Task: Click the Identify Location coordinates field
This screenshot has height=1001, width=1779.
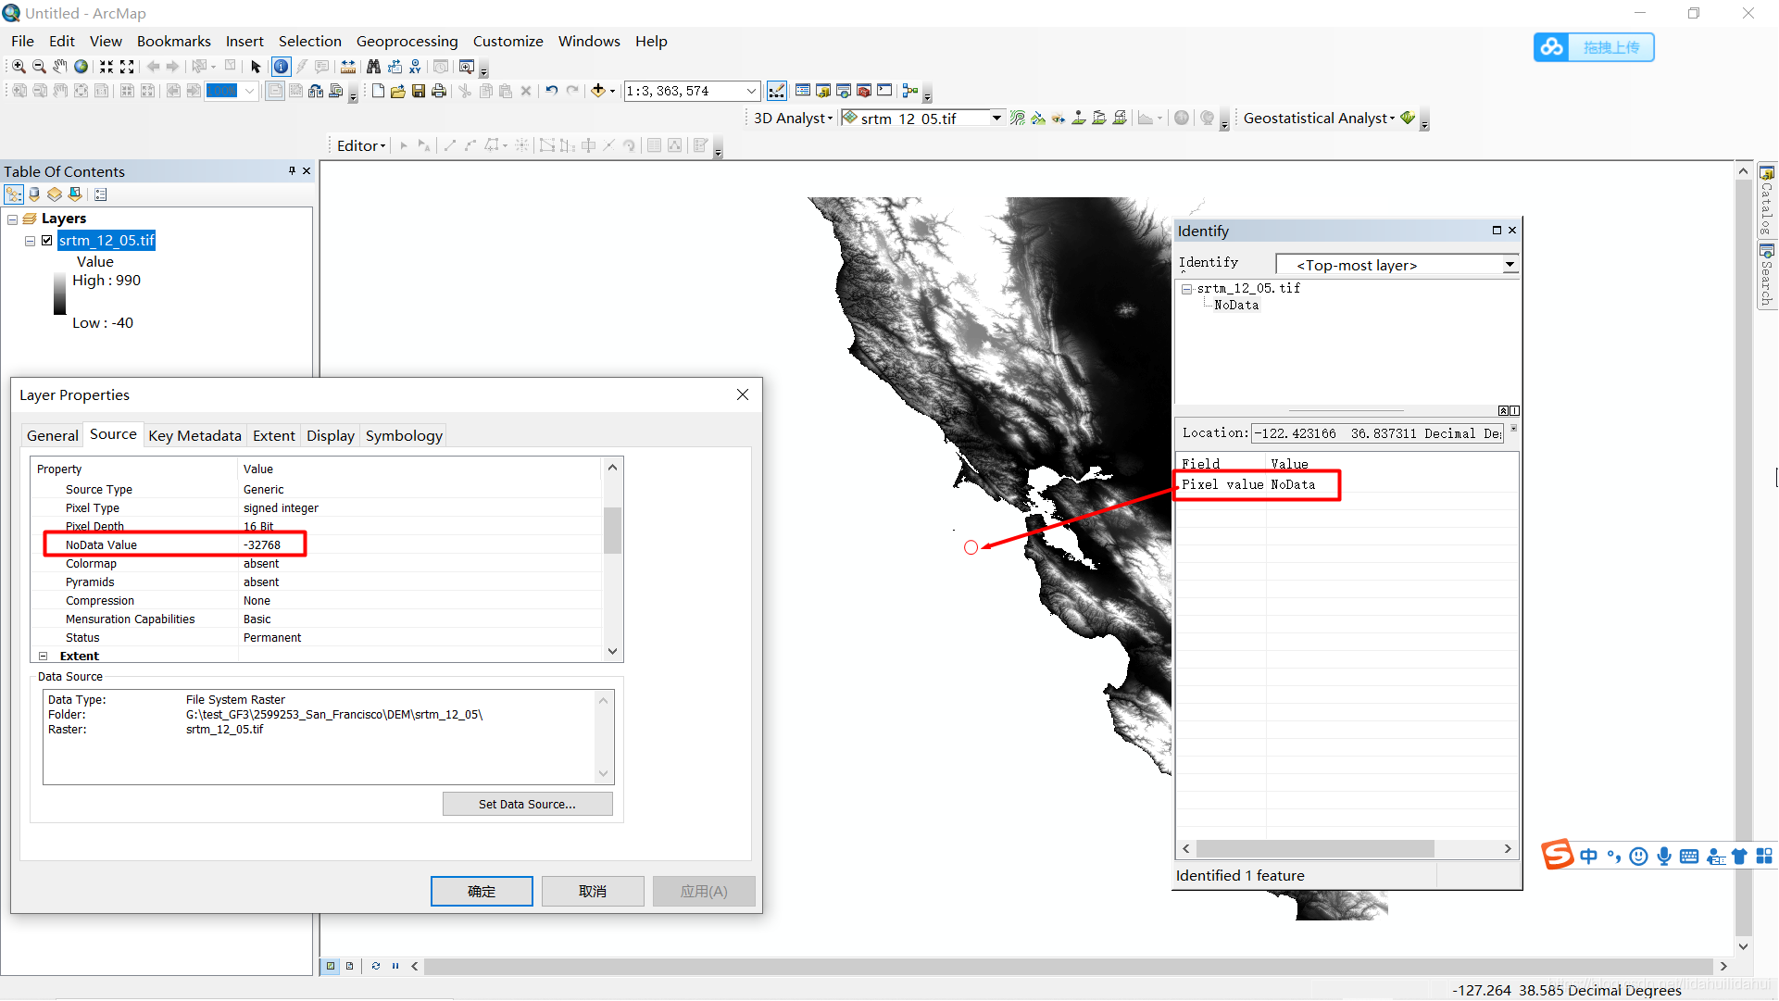Action: pos(1378,433)
